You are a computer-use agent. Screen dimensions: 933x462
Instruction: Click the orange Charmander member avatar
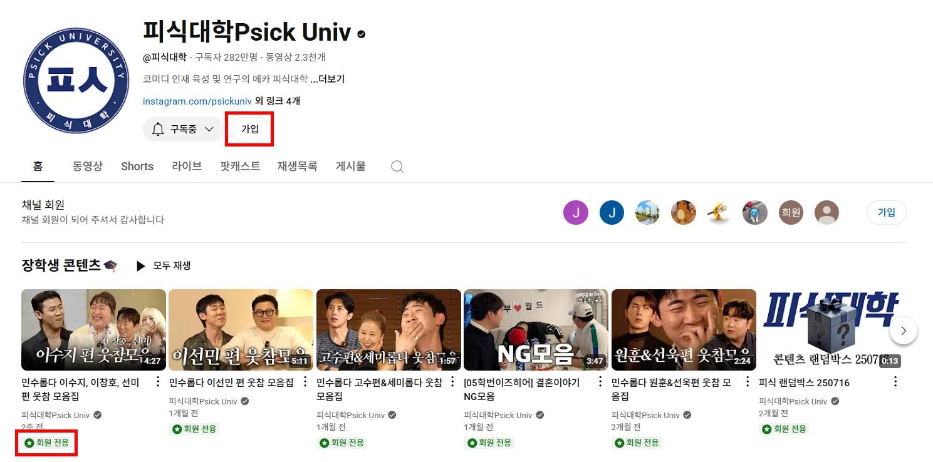[684, 213]
